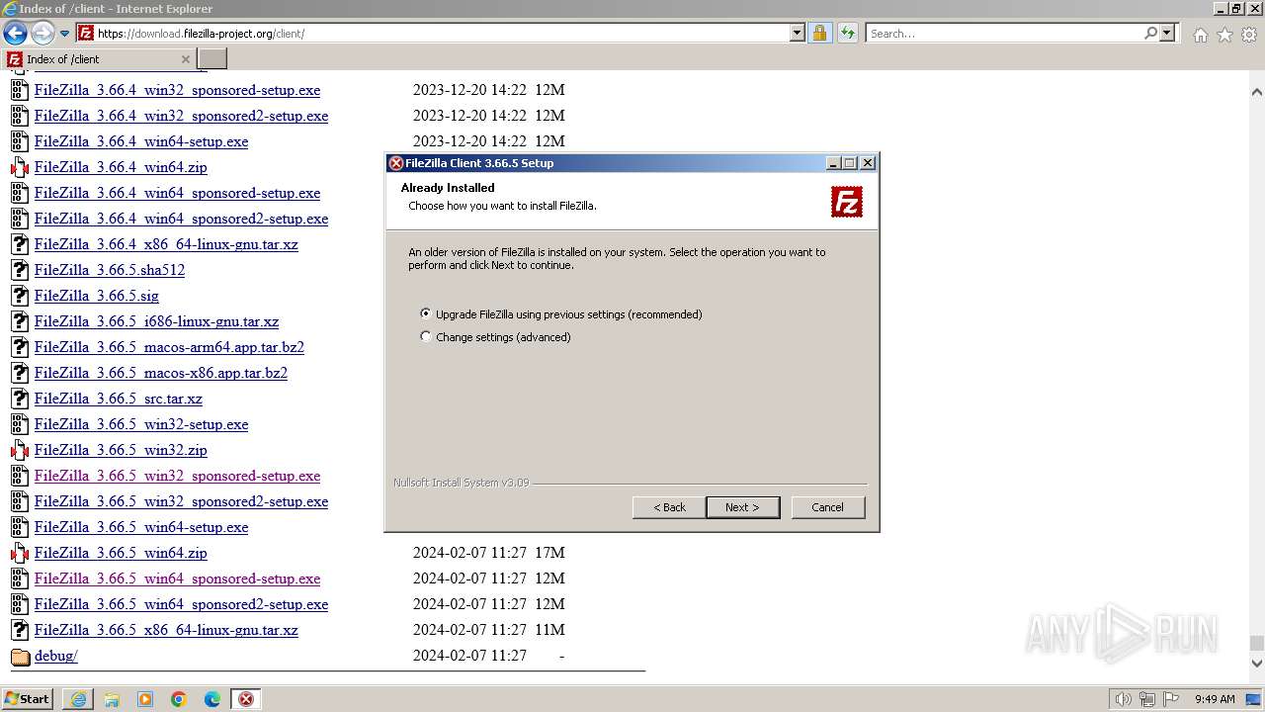Expand the address bar autocomplete dropdown
The width and height of the screenshot is (1265, 712).
tap(798, 33)
